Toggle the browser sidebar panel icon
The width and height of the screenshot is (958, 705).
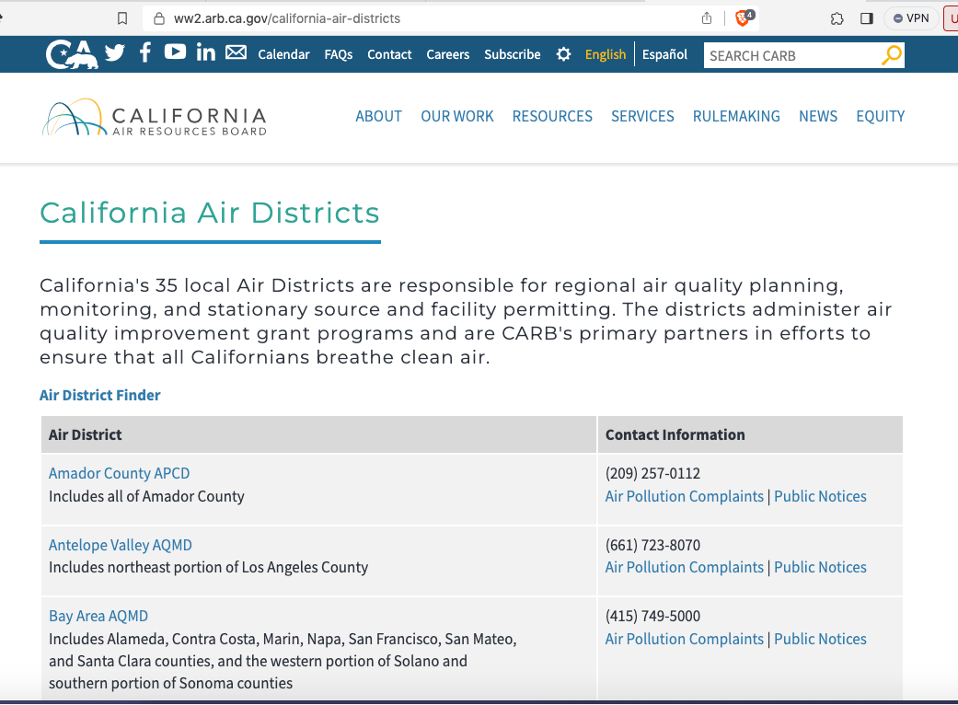click(866, 18)
